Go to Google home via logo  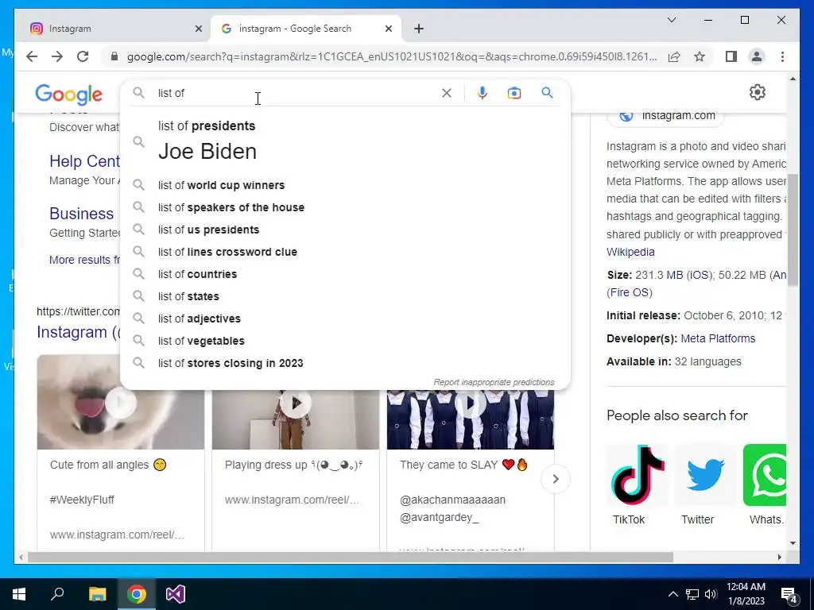[x=69, y=94]
